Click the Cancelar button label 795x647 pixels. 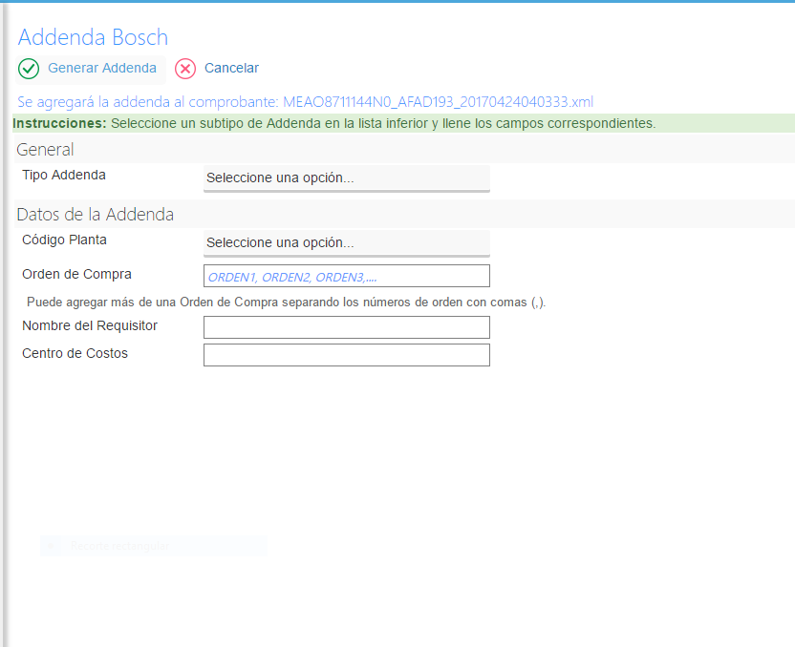(x=231, y=68)
